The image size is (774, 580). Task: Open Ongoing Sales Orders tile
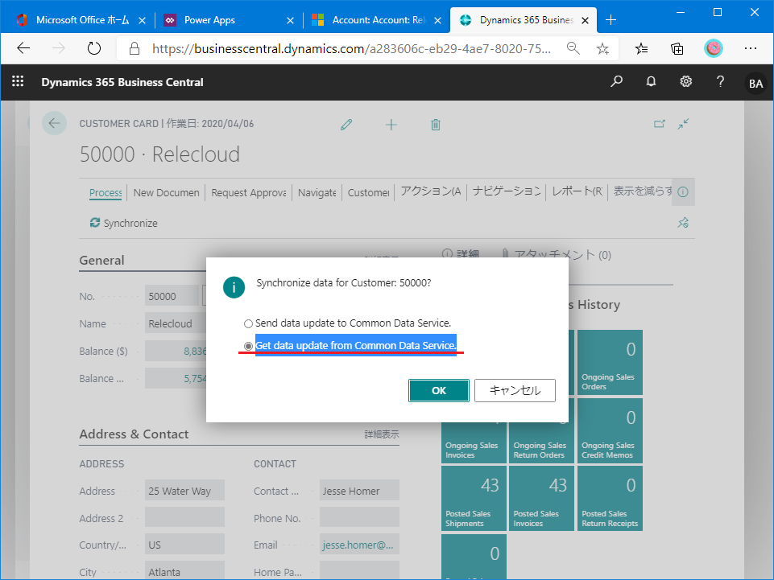pyautogui.click(x=610, y=363)
